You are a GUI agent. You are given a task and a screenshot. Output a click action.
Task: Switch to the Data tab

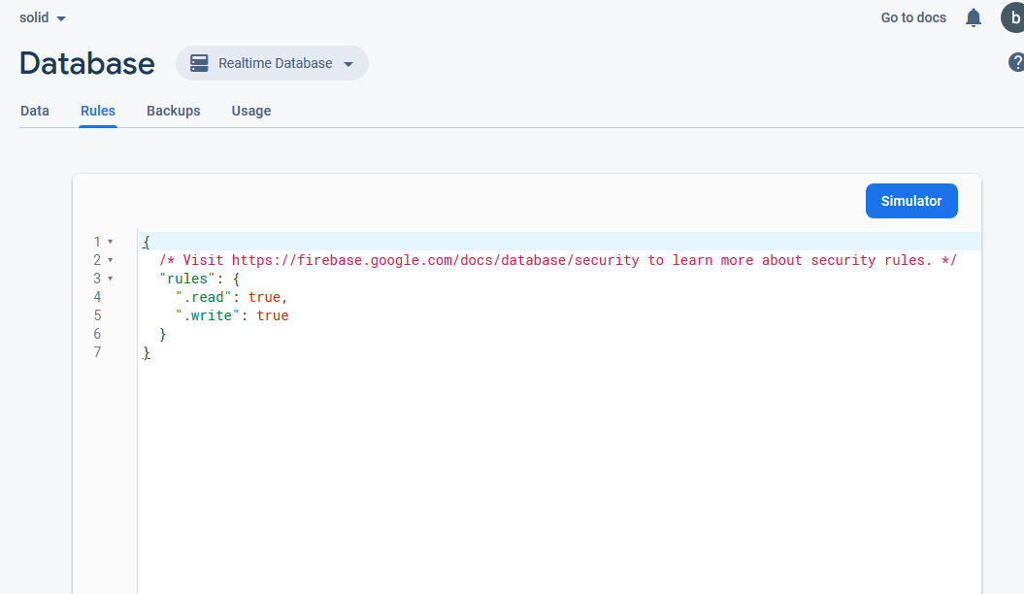(x=35, y=111)
